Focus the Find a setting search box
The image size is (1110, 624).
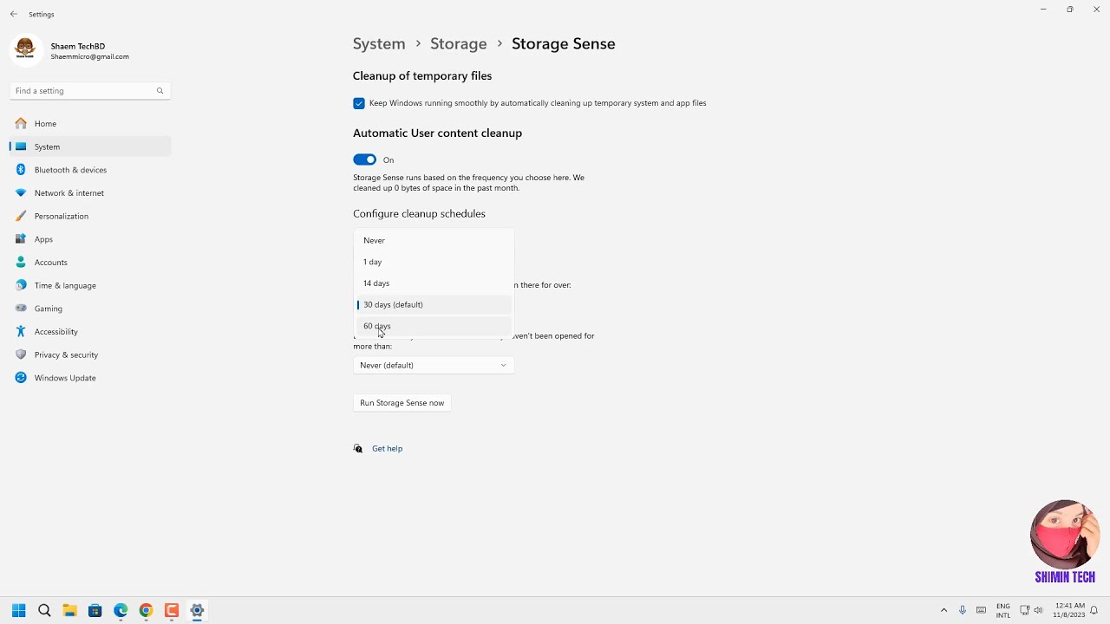(x=90, y=91)
